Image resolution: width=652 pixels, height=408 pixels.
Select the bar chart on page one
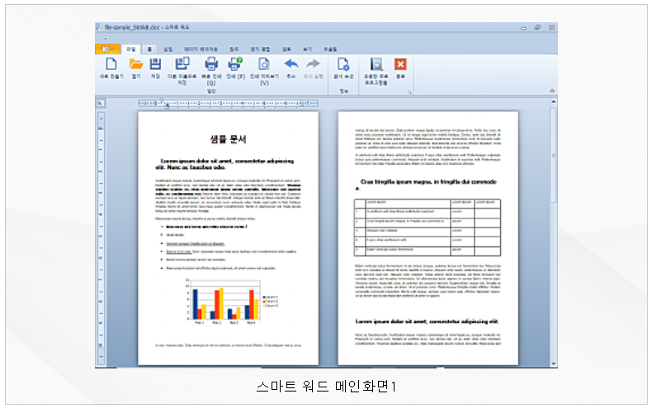[231, 301]
